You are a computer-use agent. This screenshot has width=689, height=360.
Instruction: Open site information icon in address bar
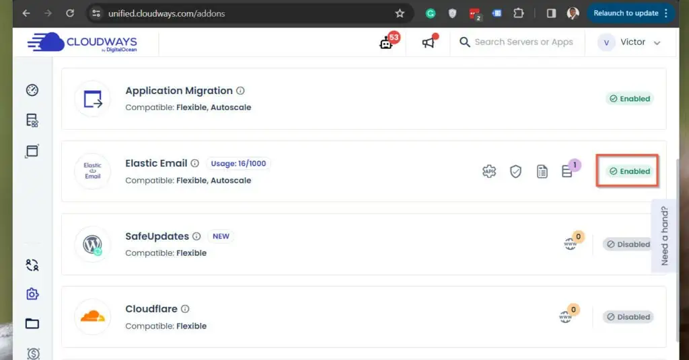click(96, 13)
